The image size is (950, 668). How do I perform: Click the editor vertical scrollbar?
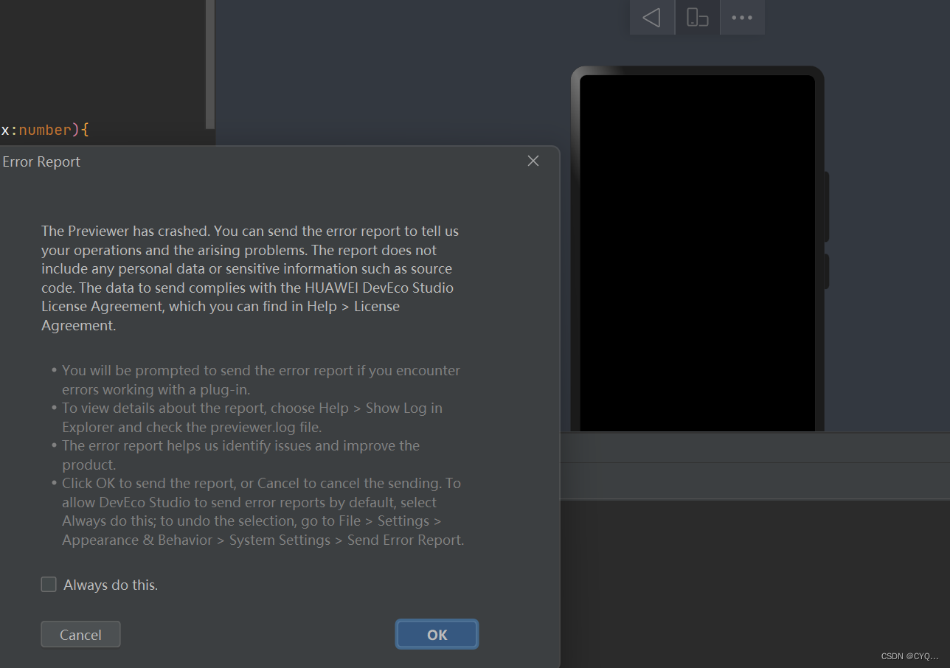point(210,65)
